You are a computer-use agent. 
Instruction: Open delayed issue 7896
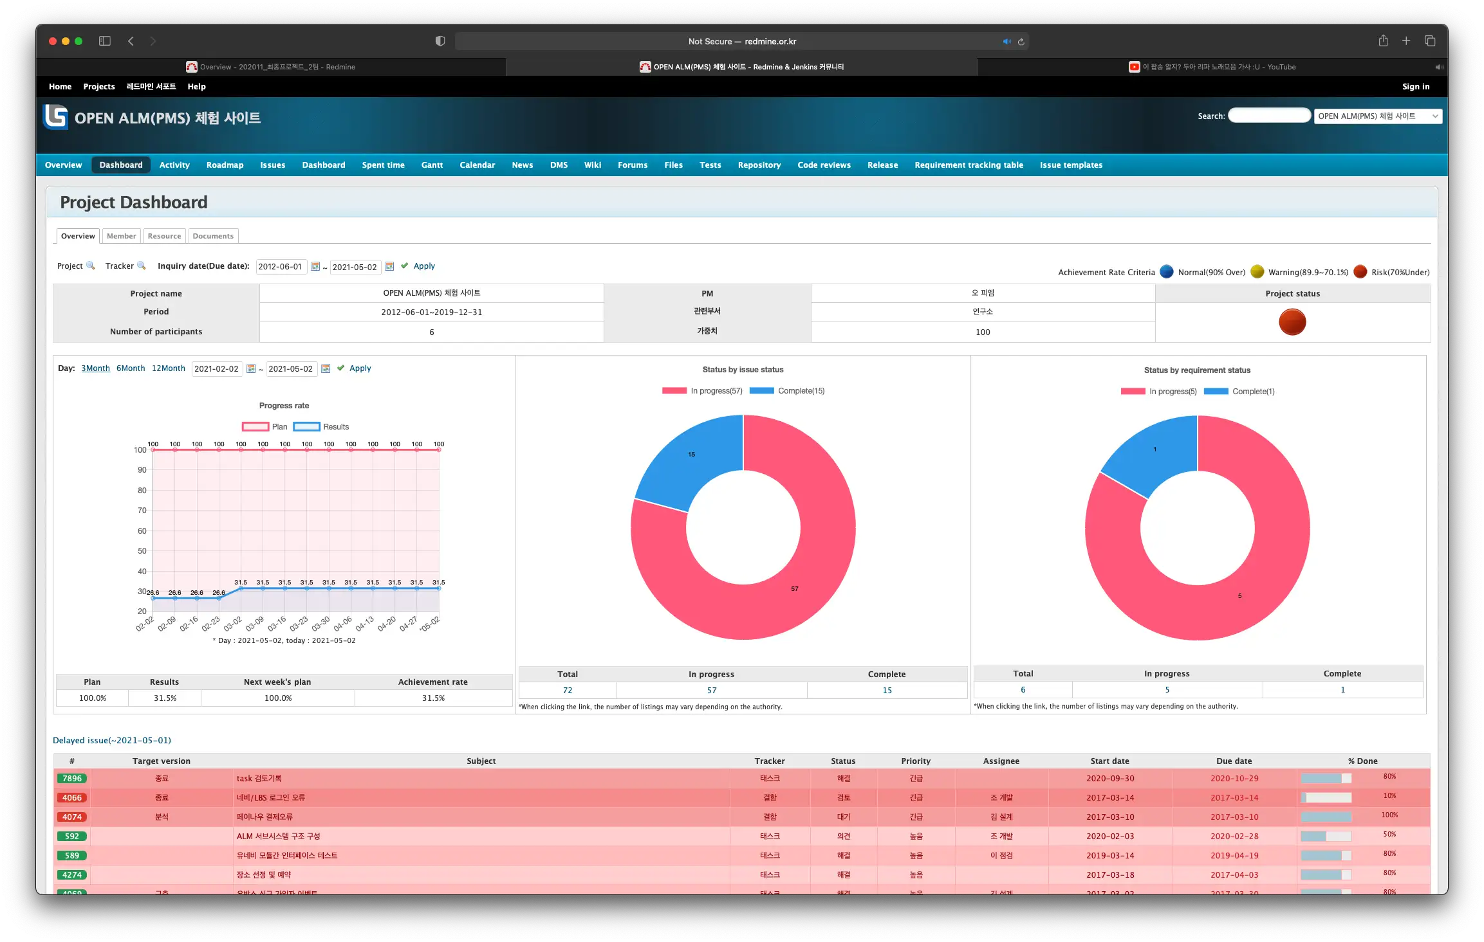pos(72,779)
